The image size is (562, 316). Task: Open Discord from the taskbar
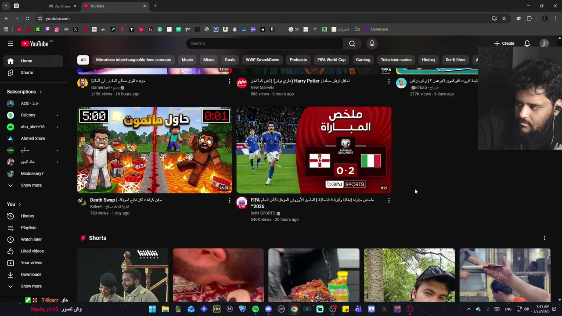(x=268, y=309)
